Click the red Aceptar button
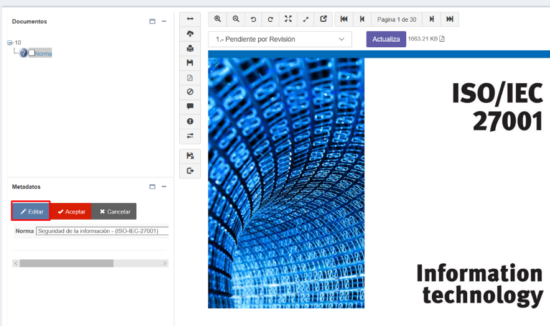The image size is (550, 326). (x=71, y=212)
